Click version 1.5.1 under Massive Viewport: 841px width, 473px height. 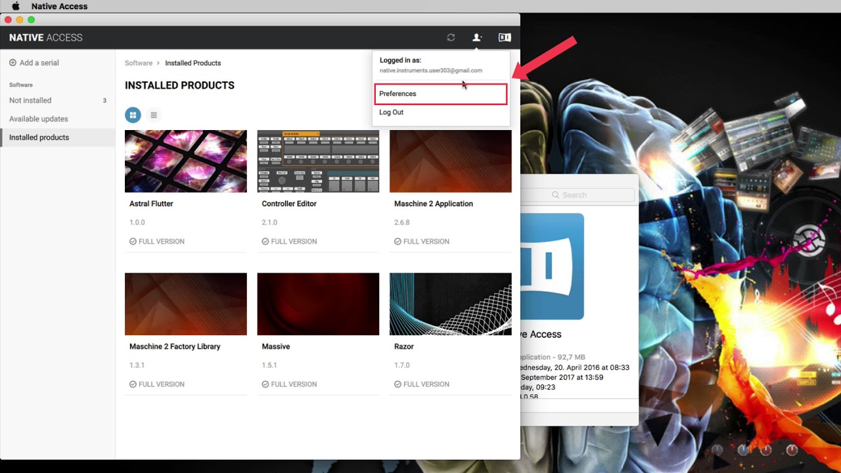(269, 365)
